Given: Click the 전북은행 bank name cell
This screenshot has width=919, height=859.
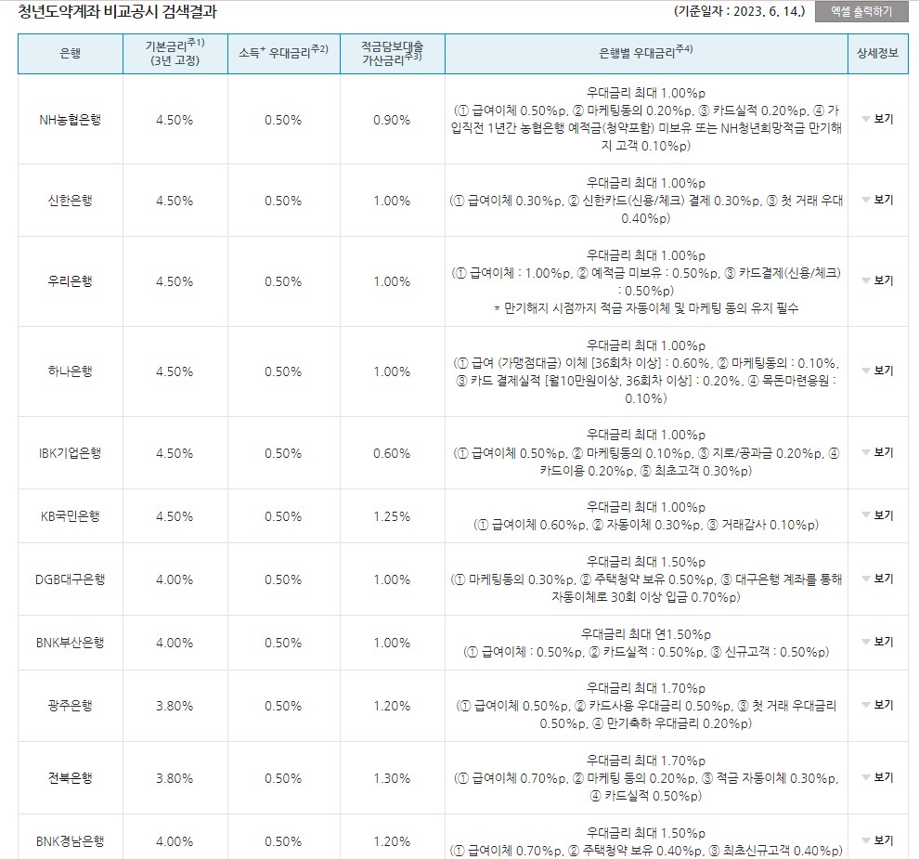Looking at the screenshot, I should (71, 778).
